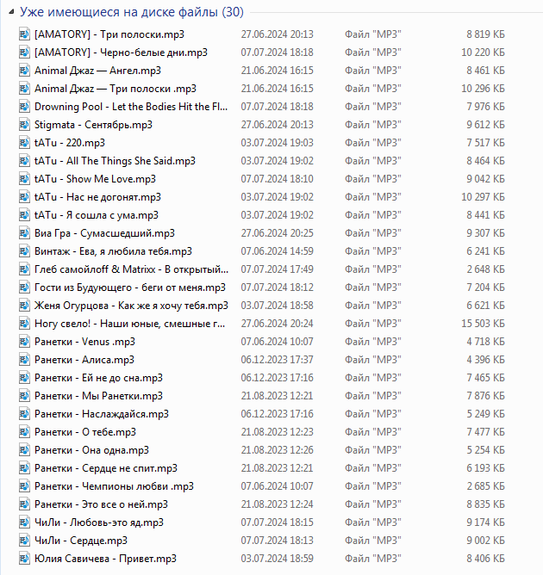Click the file icon for Drowning Pool track
Viewport: 543px width, 575px height.
pyautogui.click(x=24, y=107)
